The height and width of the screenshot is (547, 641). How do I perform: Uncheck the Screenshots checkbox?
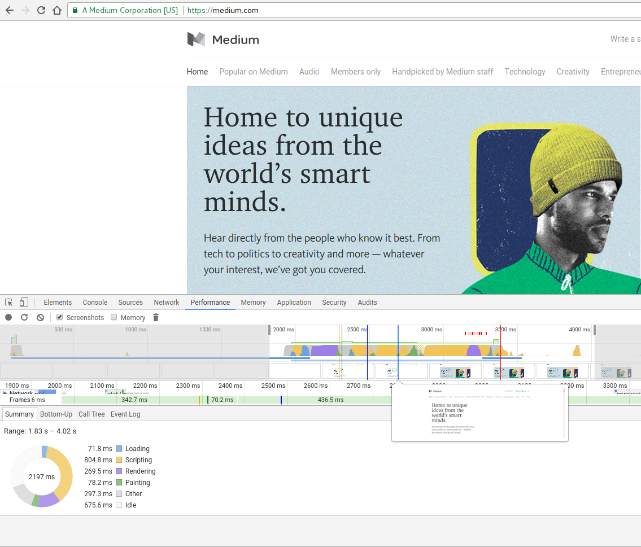pyautogui.click(x=60, y=317)
